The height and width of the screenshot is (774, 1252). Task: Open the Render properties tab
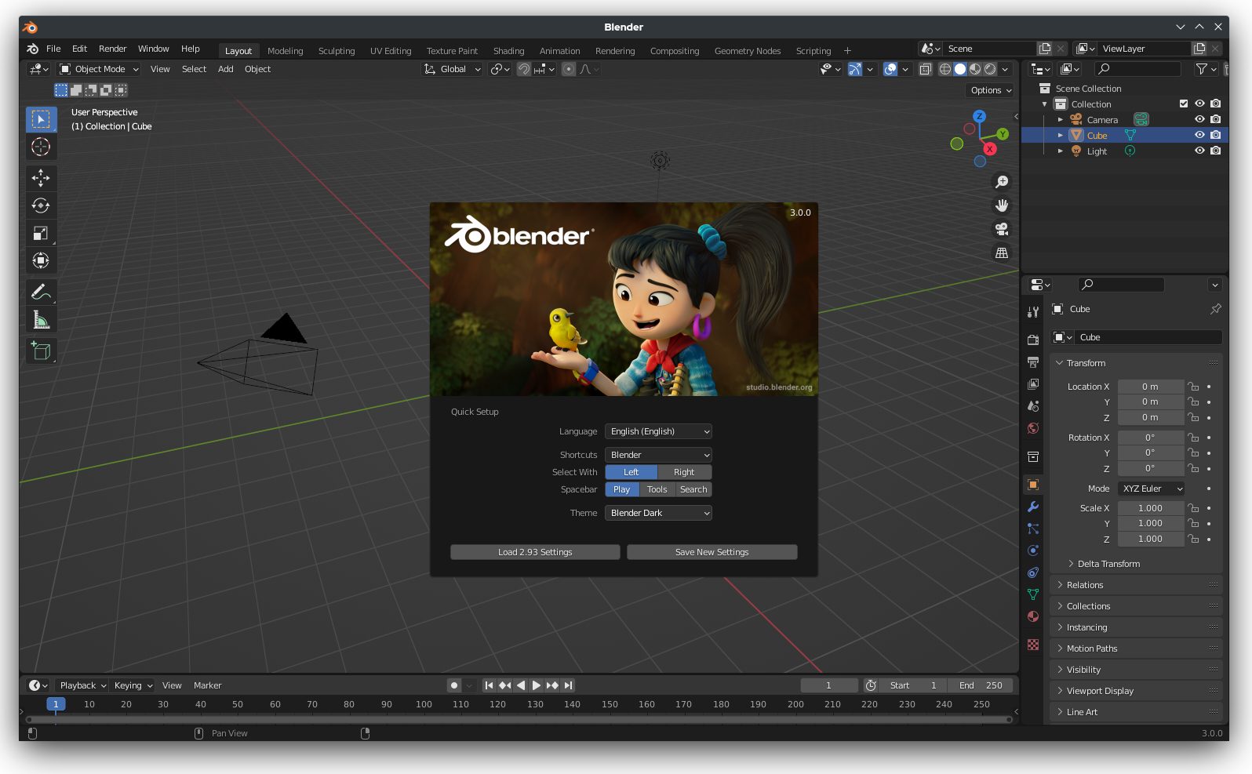point(1033,340)
